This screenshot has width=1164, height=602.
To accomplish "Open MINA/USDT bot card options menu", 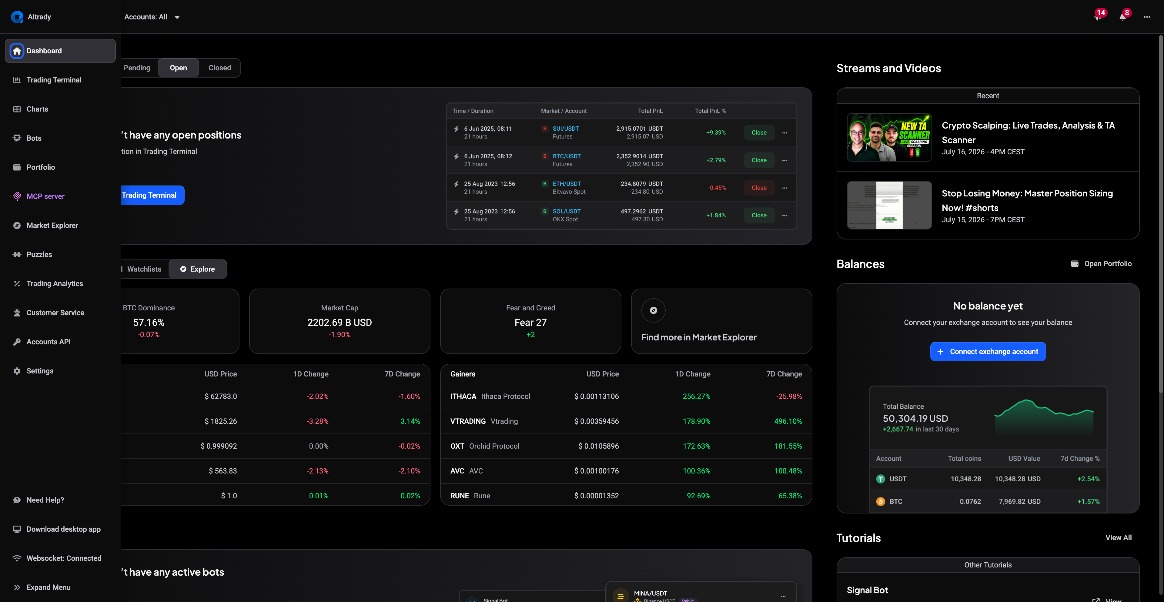I will [783, 597].
